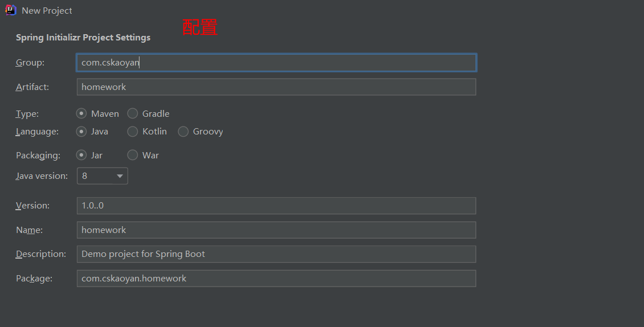
Task: Select Jar packaging option
Action: (x=81, y=155)
